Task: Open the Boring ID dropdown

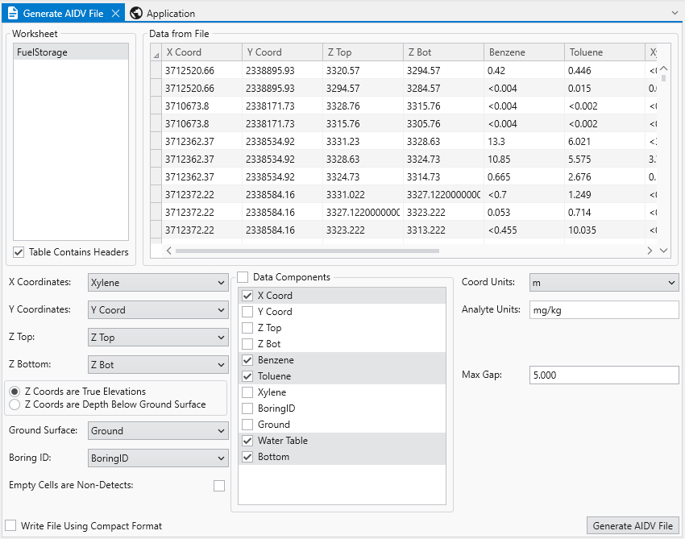Action: [157, 458]
